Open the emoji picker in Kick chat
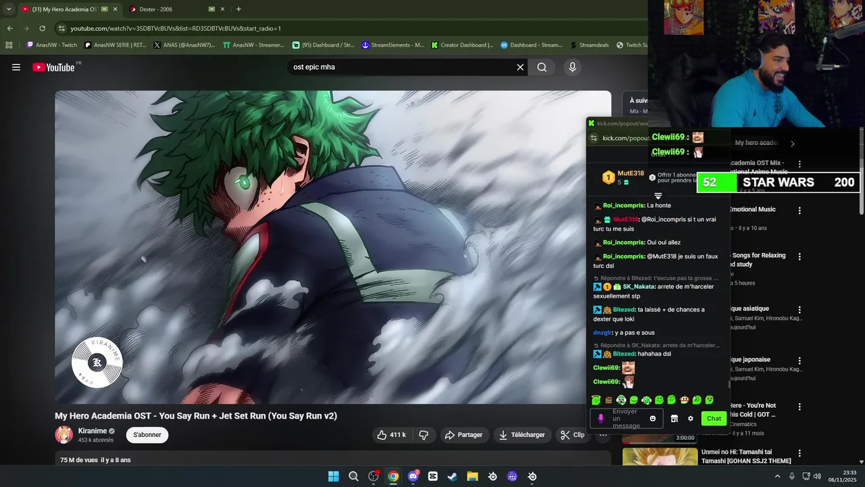The image size is (865, 487). (x=653, y=419)
